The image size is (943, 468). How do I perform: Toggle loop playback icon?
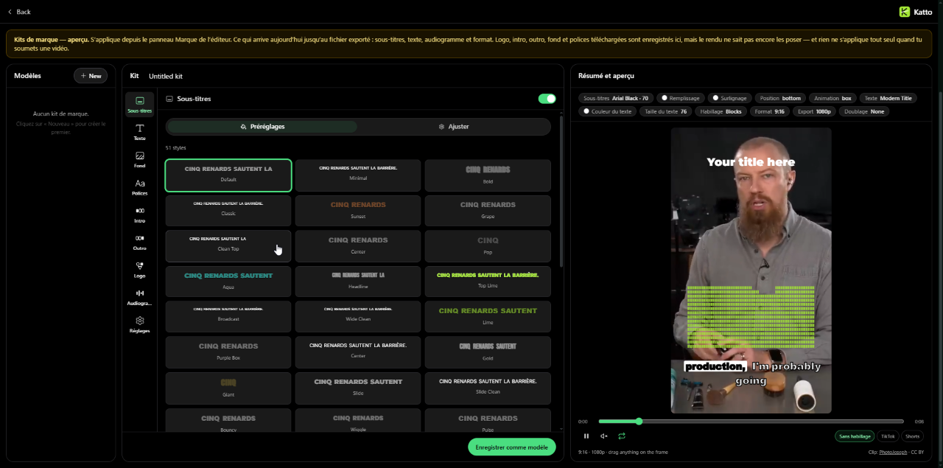(622, 436)
